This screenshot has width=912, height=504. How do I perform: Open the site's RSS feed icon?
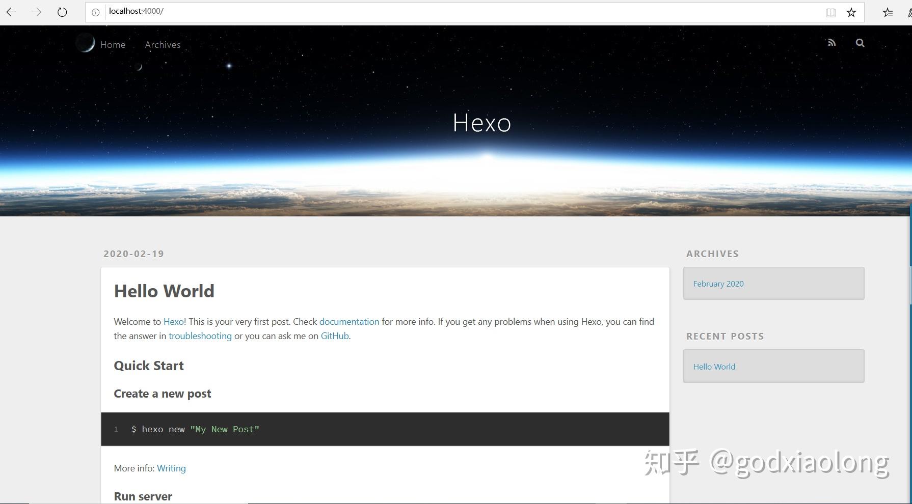point(832,43)
